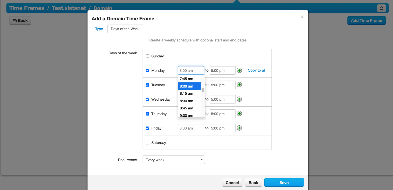The image size is (393, 190).
Task: Focus the Friday end time field
Action: pyautogui.click(x=223, y=128)
